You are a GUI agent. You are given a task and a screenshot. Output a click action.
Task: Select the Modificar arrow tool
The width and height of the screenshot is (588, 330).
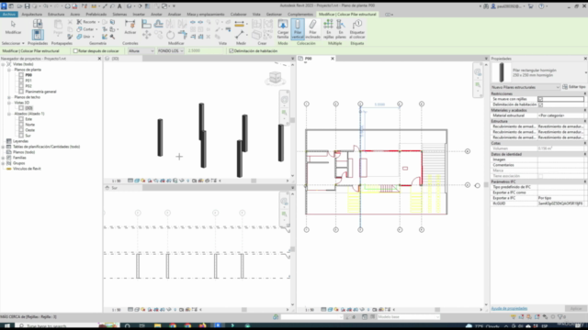[x=13, y=27]
